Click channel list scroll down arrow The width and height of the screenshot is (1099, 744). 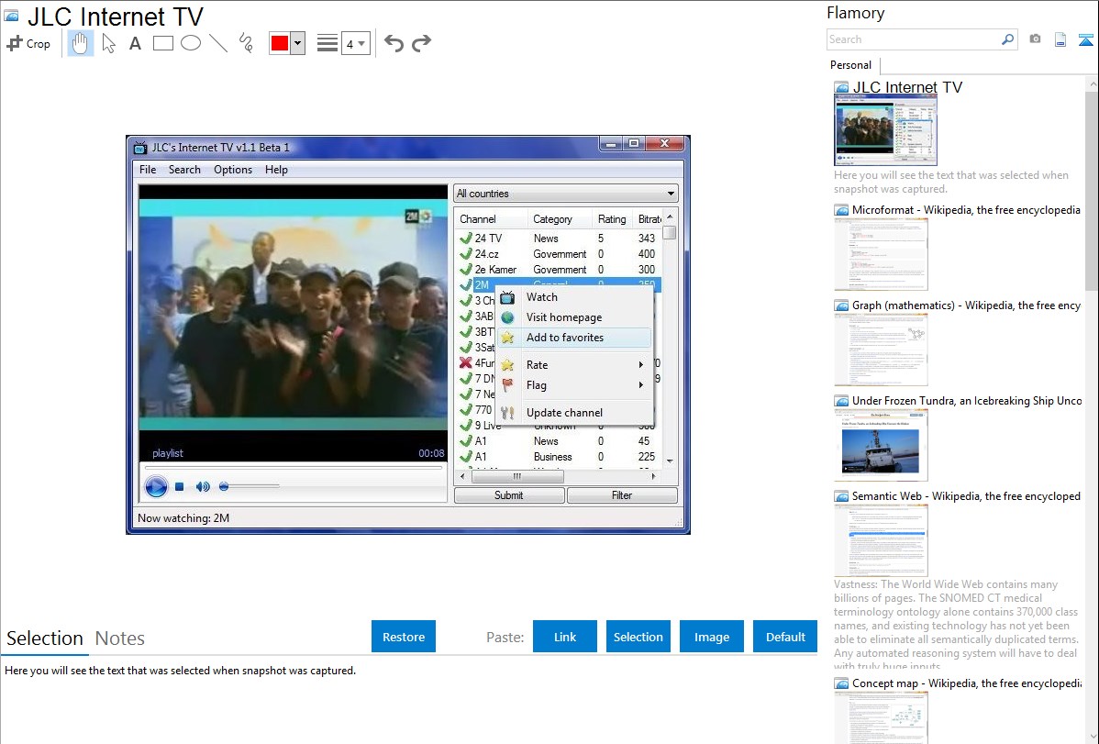[x=670, y=461]
